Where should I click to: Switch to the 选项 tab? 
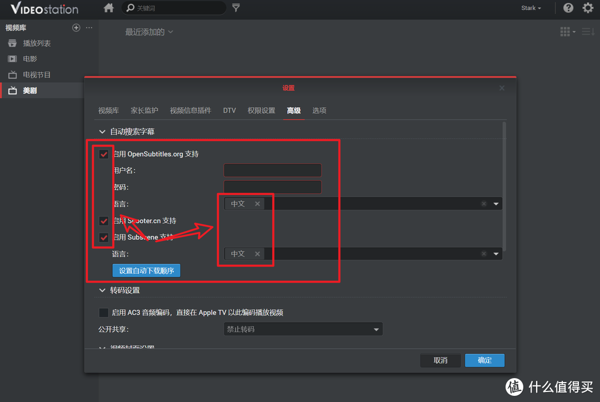319,110
